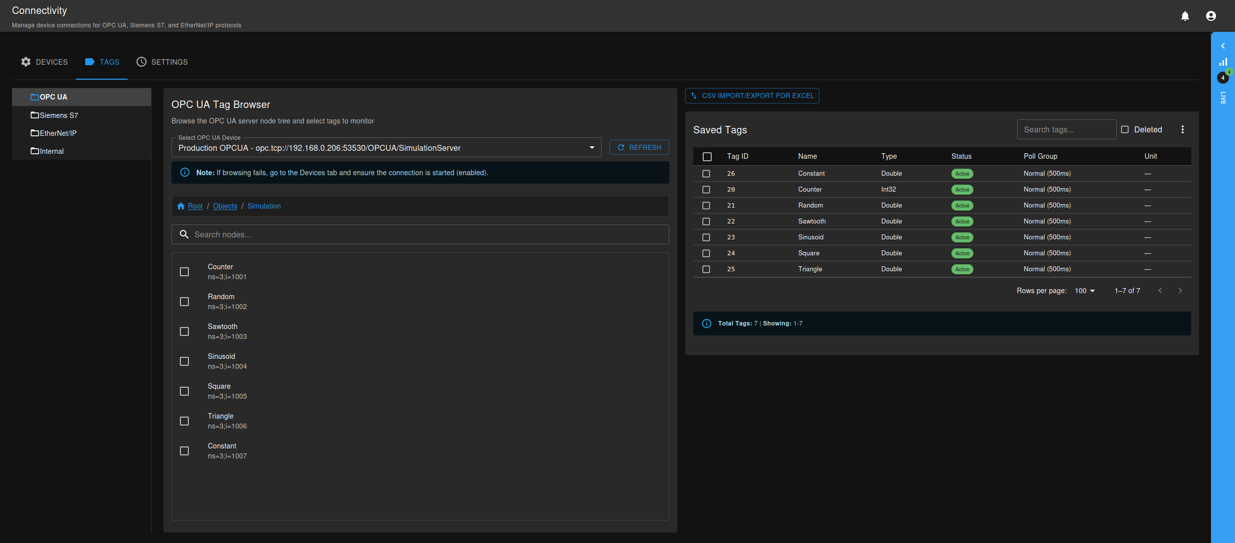Image resolution: width=1235 pixels, height=543 pixels.
Task: Open CSV Import/Export for Excel
Action: (752, 96)
